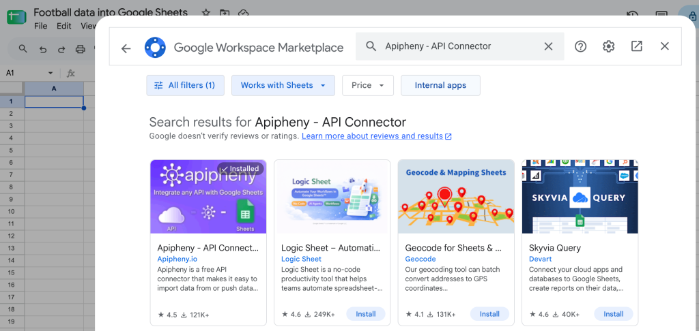The height and width of the screenshot is (331, 699).
Task: Click Sheets toolbar search icon
Action: tap(23, 49)
